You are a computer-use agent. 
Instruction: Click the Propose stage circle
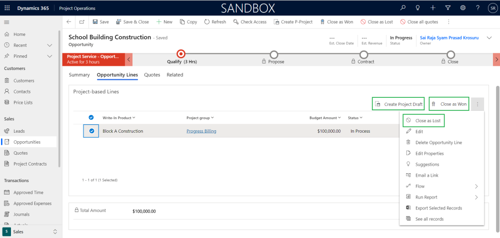[274, 54]
